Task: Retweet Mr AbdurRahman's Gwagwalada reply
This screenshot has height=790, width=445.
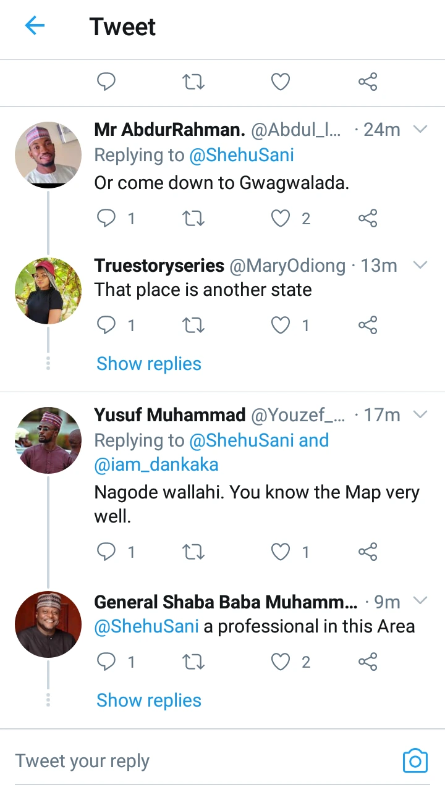Action: [194, 219]
